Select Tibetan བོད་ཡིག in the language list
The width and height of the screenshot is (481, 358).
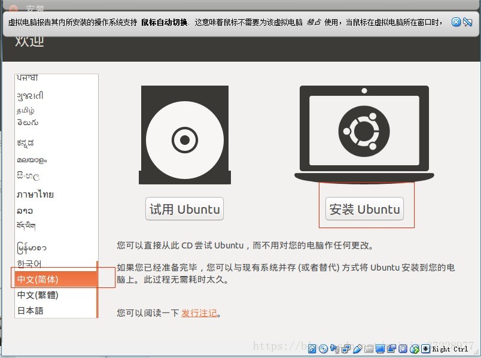pyautogui.click(x=56, y=226)
